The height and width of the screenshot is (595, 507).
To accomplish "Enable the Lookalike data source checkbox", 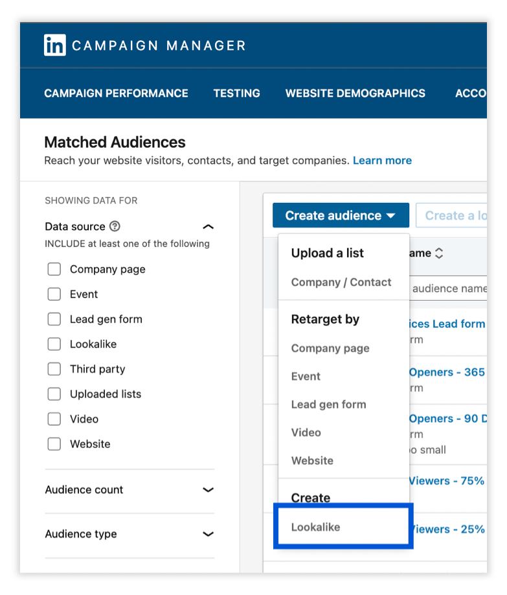I will (54, 344).
